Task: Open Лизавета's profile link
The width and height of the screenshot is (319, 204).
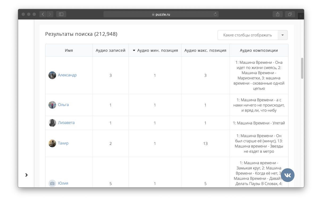Action: tap(66, 123)
